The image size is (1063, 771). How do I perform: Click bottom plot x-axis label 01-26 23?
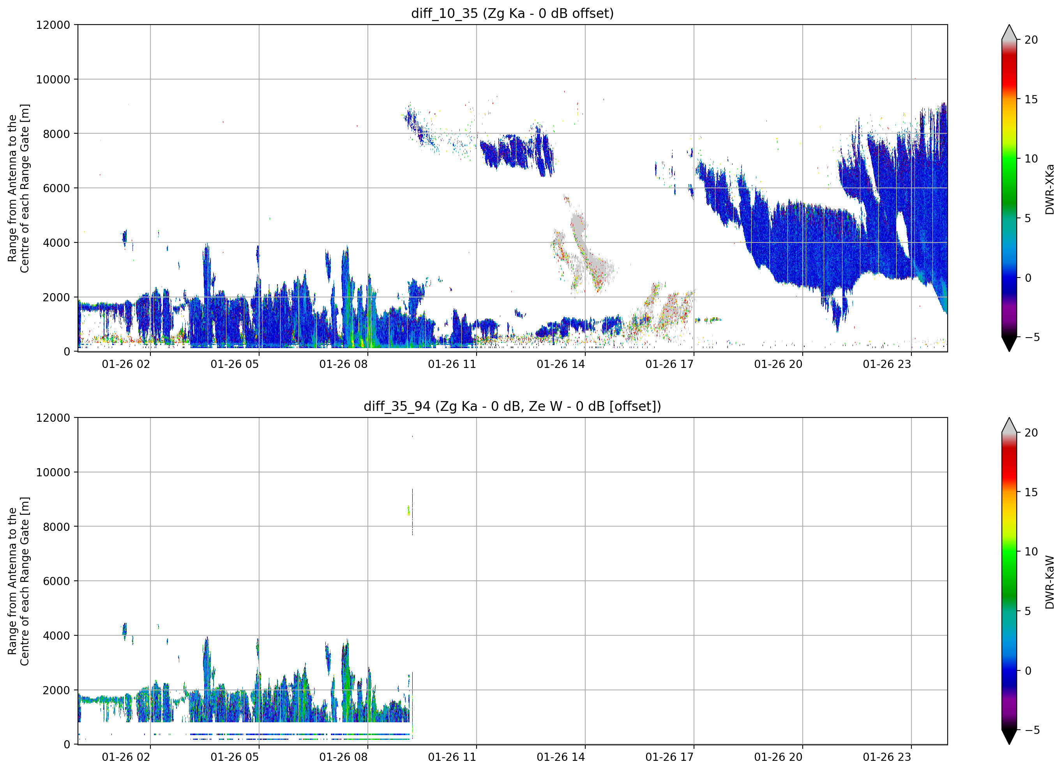click(887, 757)
